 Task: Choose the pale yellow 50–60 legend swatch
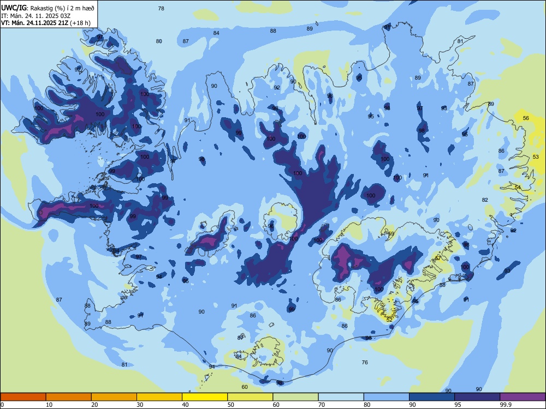pos(251,397)
